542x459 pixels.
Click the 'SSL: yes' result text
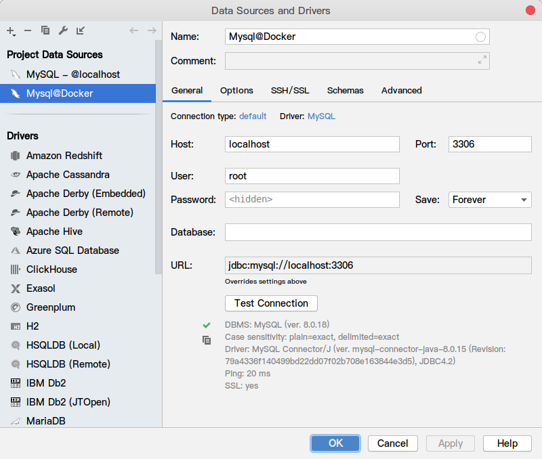(x=242, y=386)
